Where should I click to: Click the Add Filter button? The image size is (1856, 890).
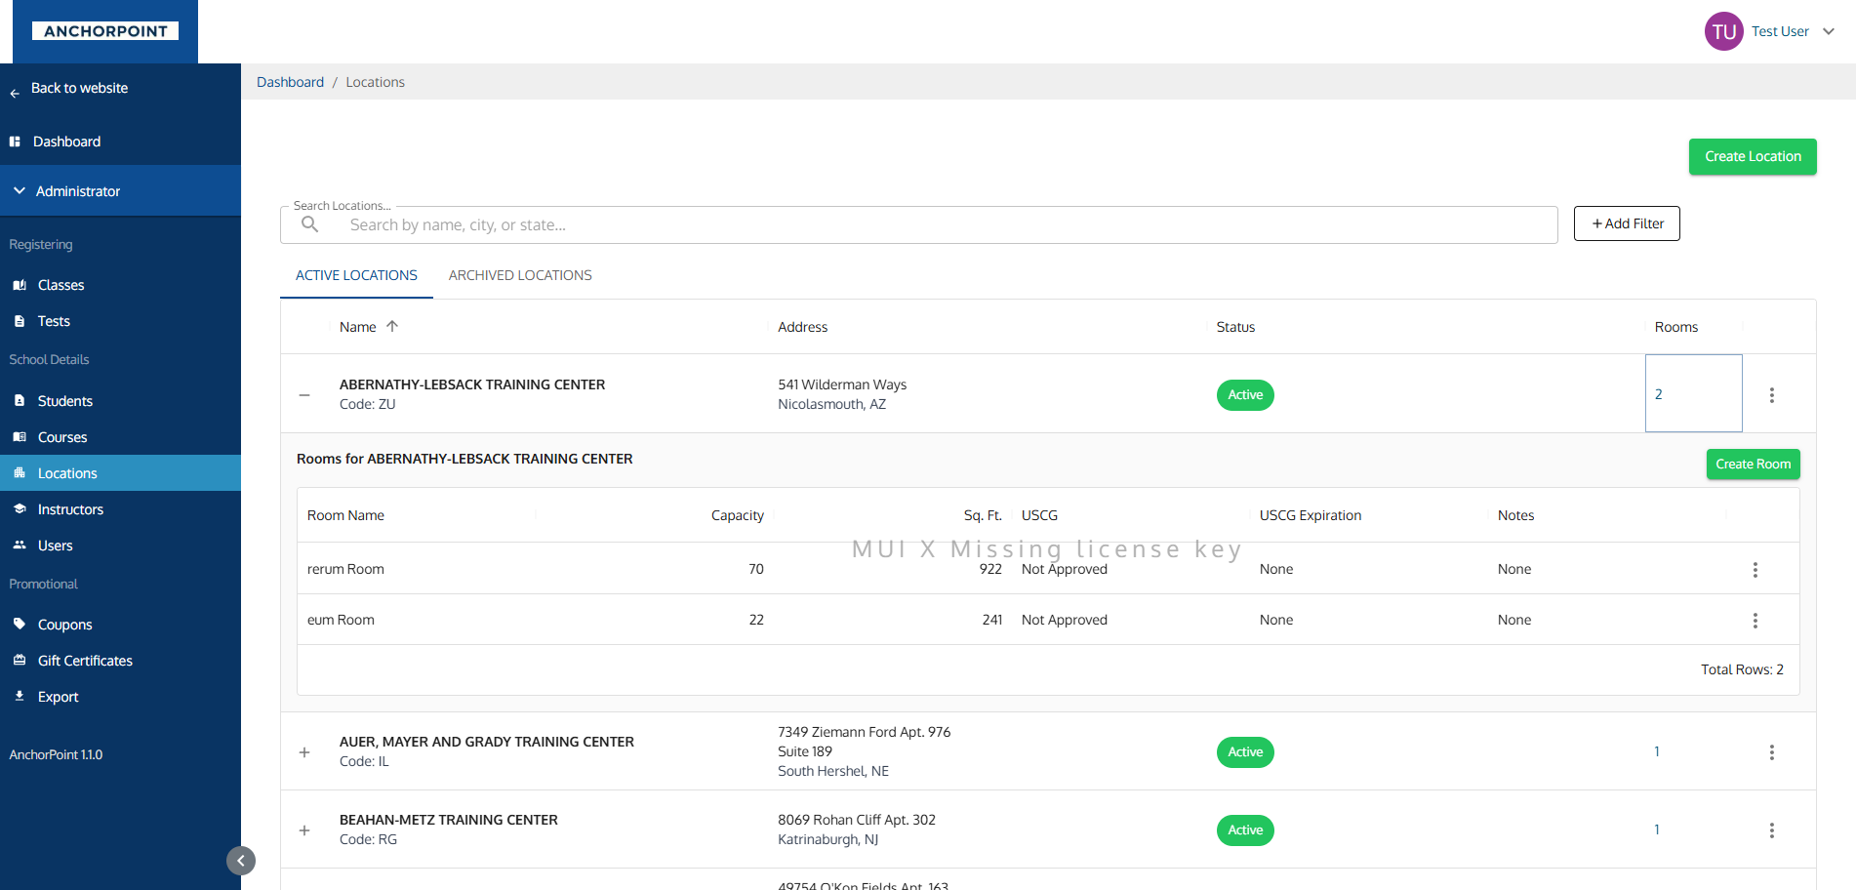pos(1626,223)
